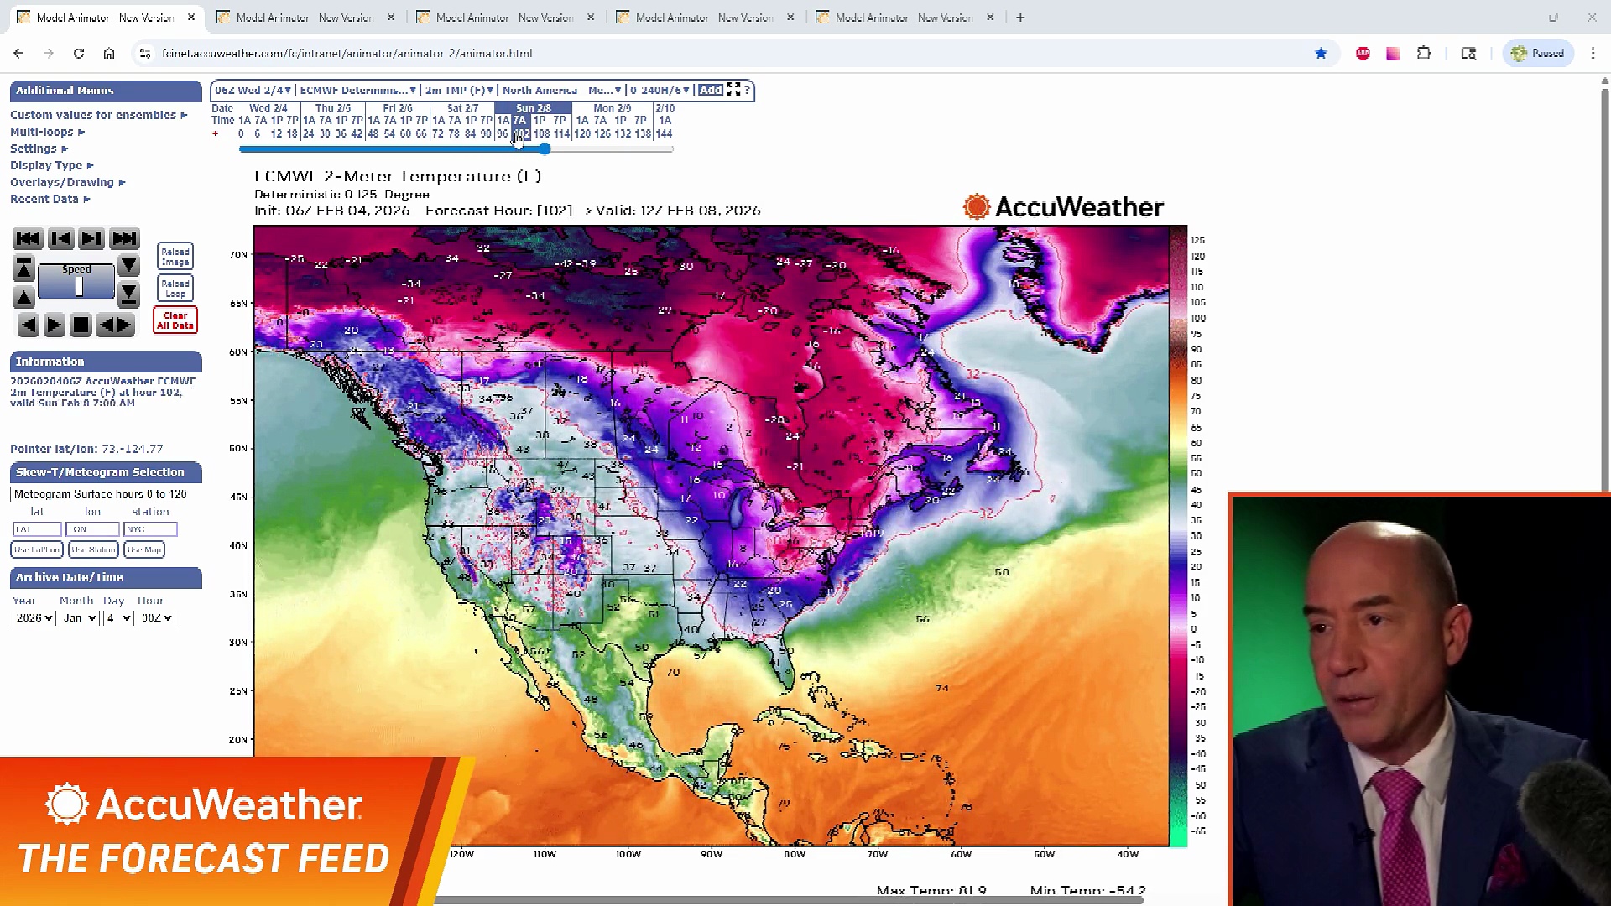Switch to the fifth Model Animator tab
1611x906 pixels.
click(x=904, y=18)
